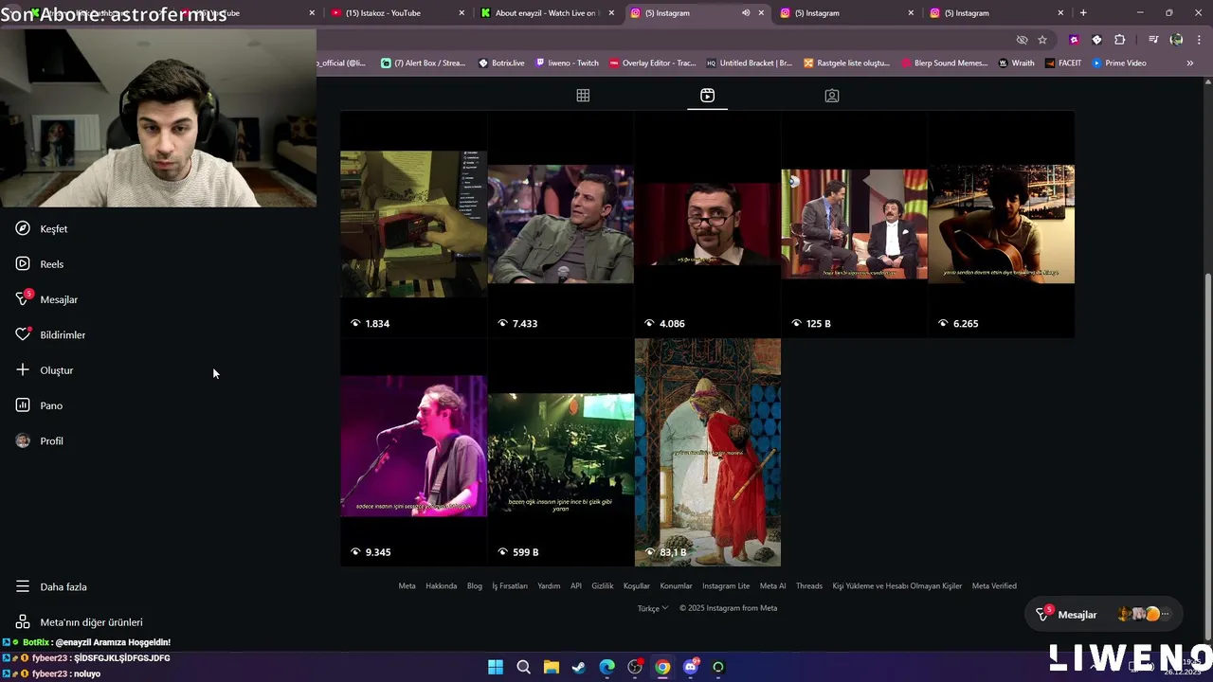Viewport: 1213px width, 682px height.
Task: Open Keşfet (Explore) in Instagram sidebar
Action: pyautogui.click(x=42, y=228)
